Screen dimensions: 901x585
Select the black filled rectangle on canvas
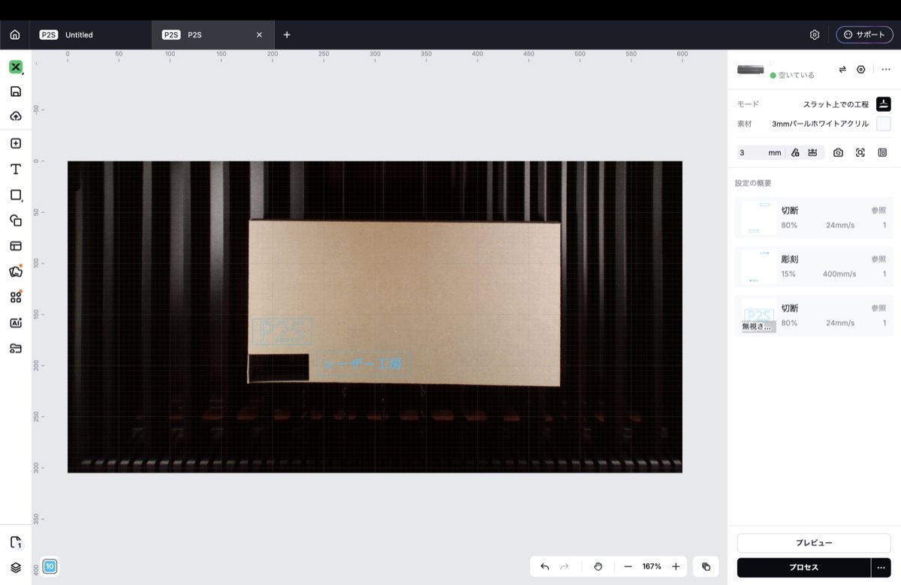coord(279,367)
